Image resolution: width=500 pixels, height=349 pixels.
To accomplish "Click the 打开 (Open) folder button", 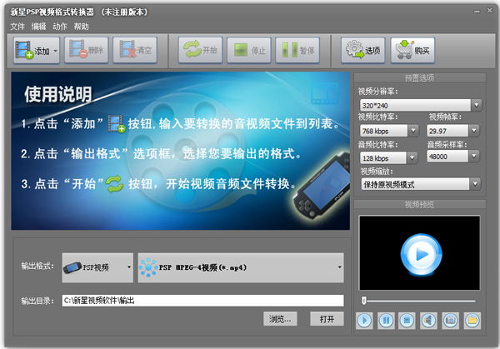I will coord(327,319).
